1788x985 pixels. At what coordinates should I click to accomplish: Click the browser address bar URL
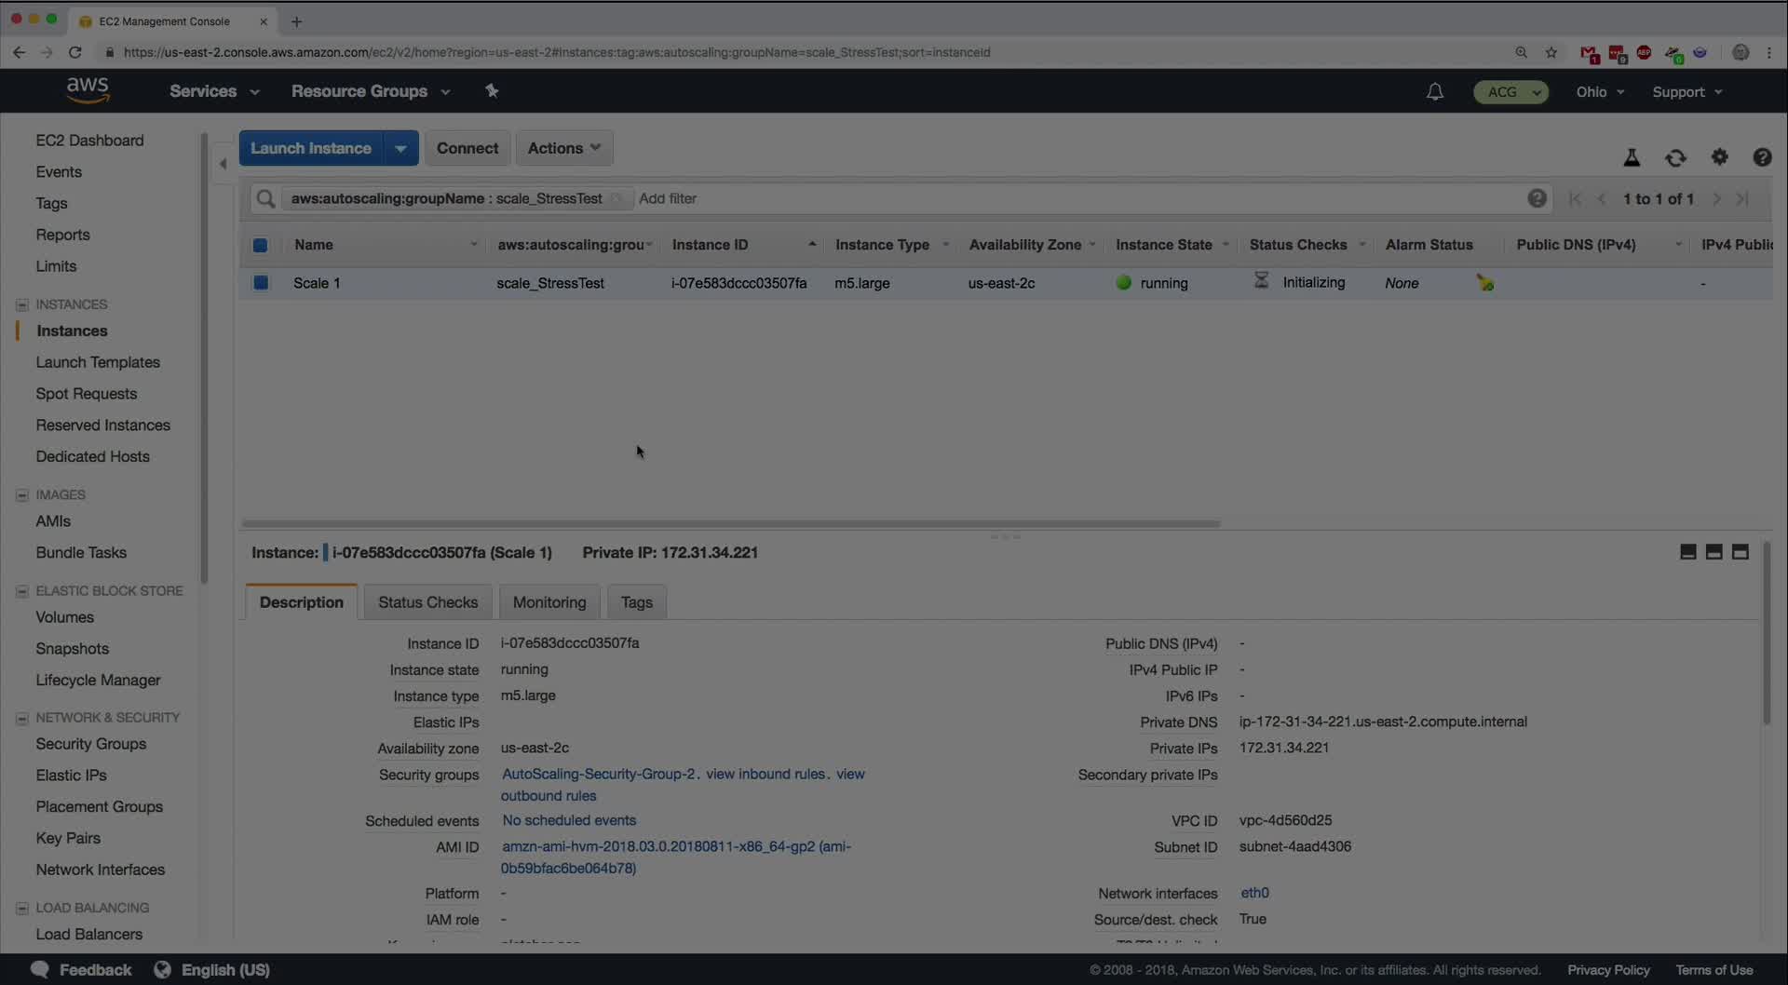pos(557,52)
